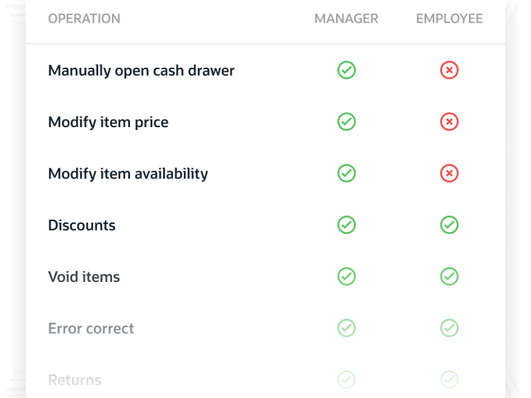The image size is (531, 398).
Task: Click Manager checkmark for Modify item price
Action: click(x=346, y=122)
